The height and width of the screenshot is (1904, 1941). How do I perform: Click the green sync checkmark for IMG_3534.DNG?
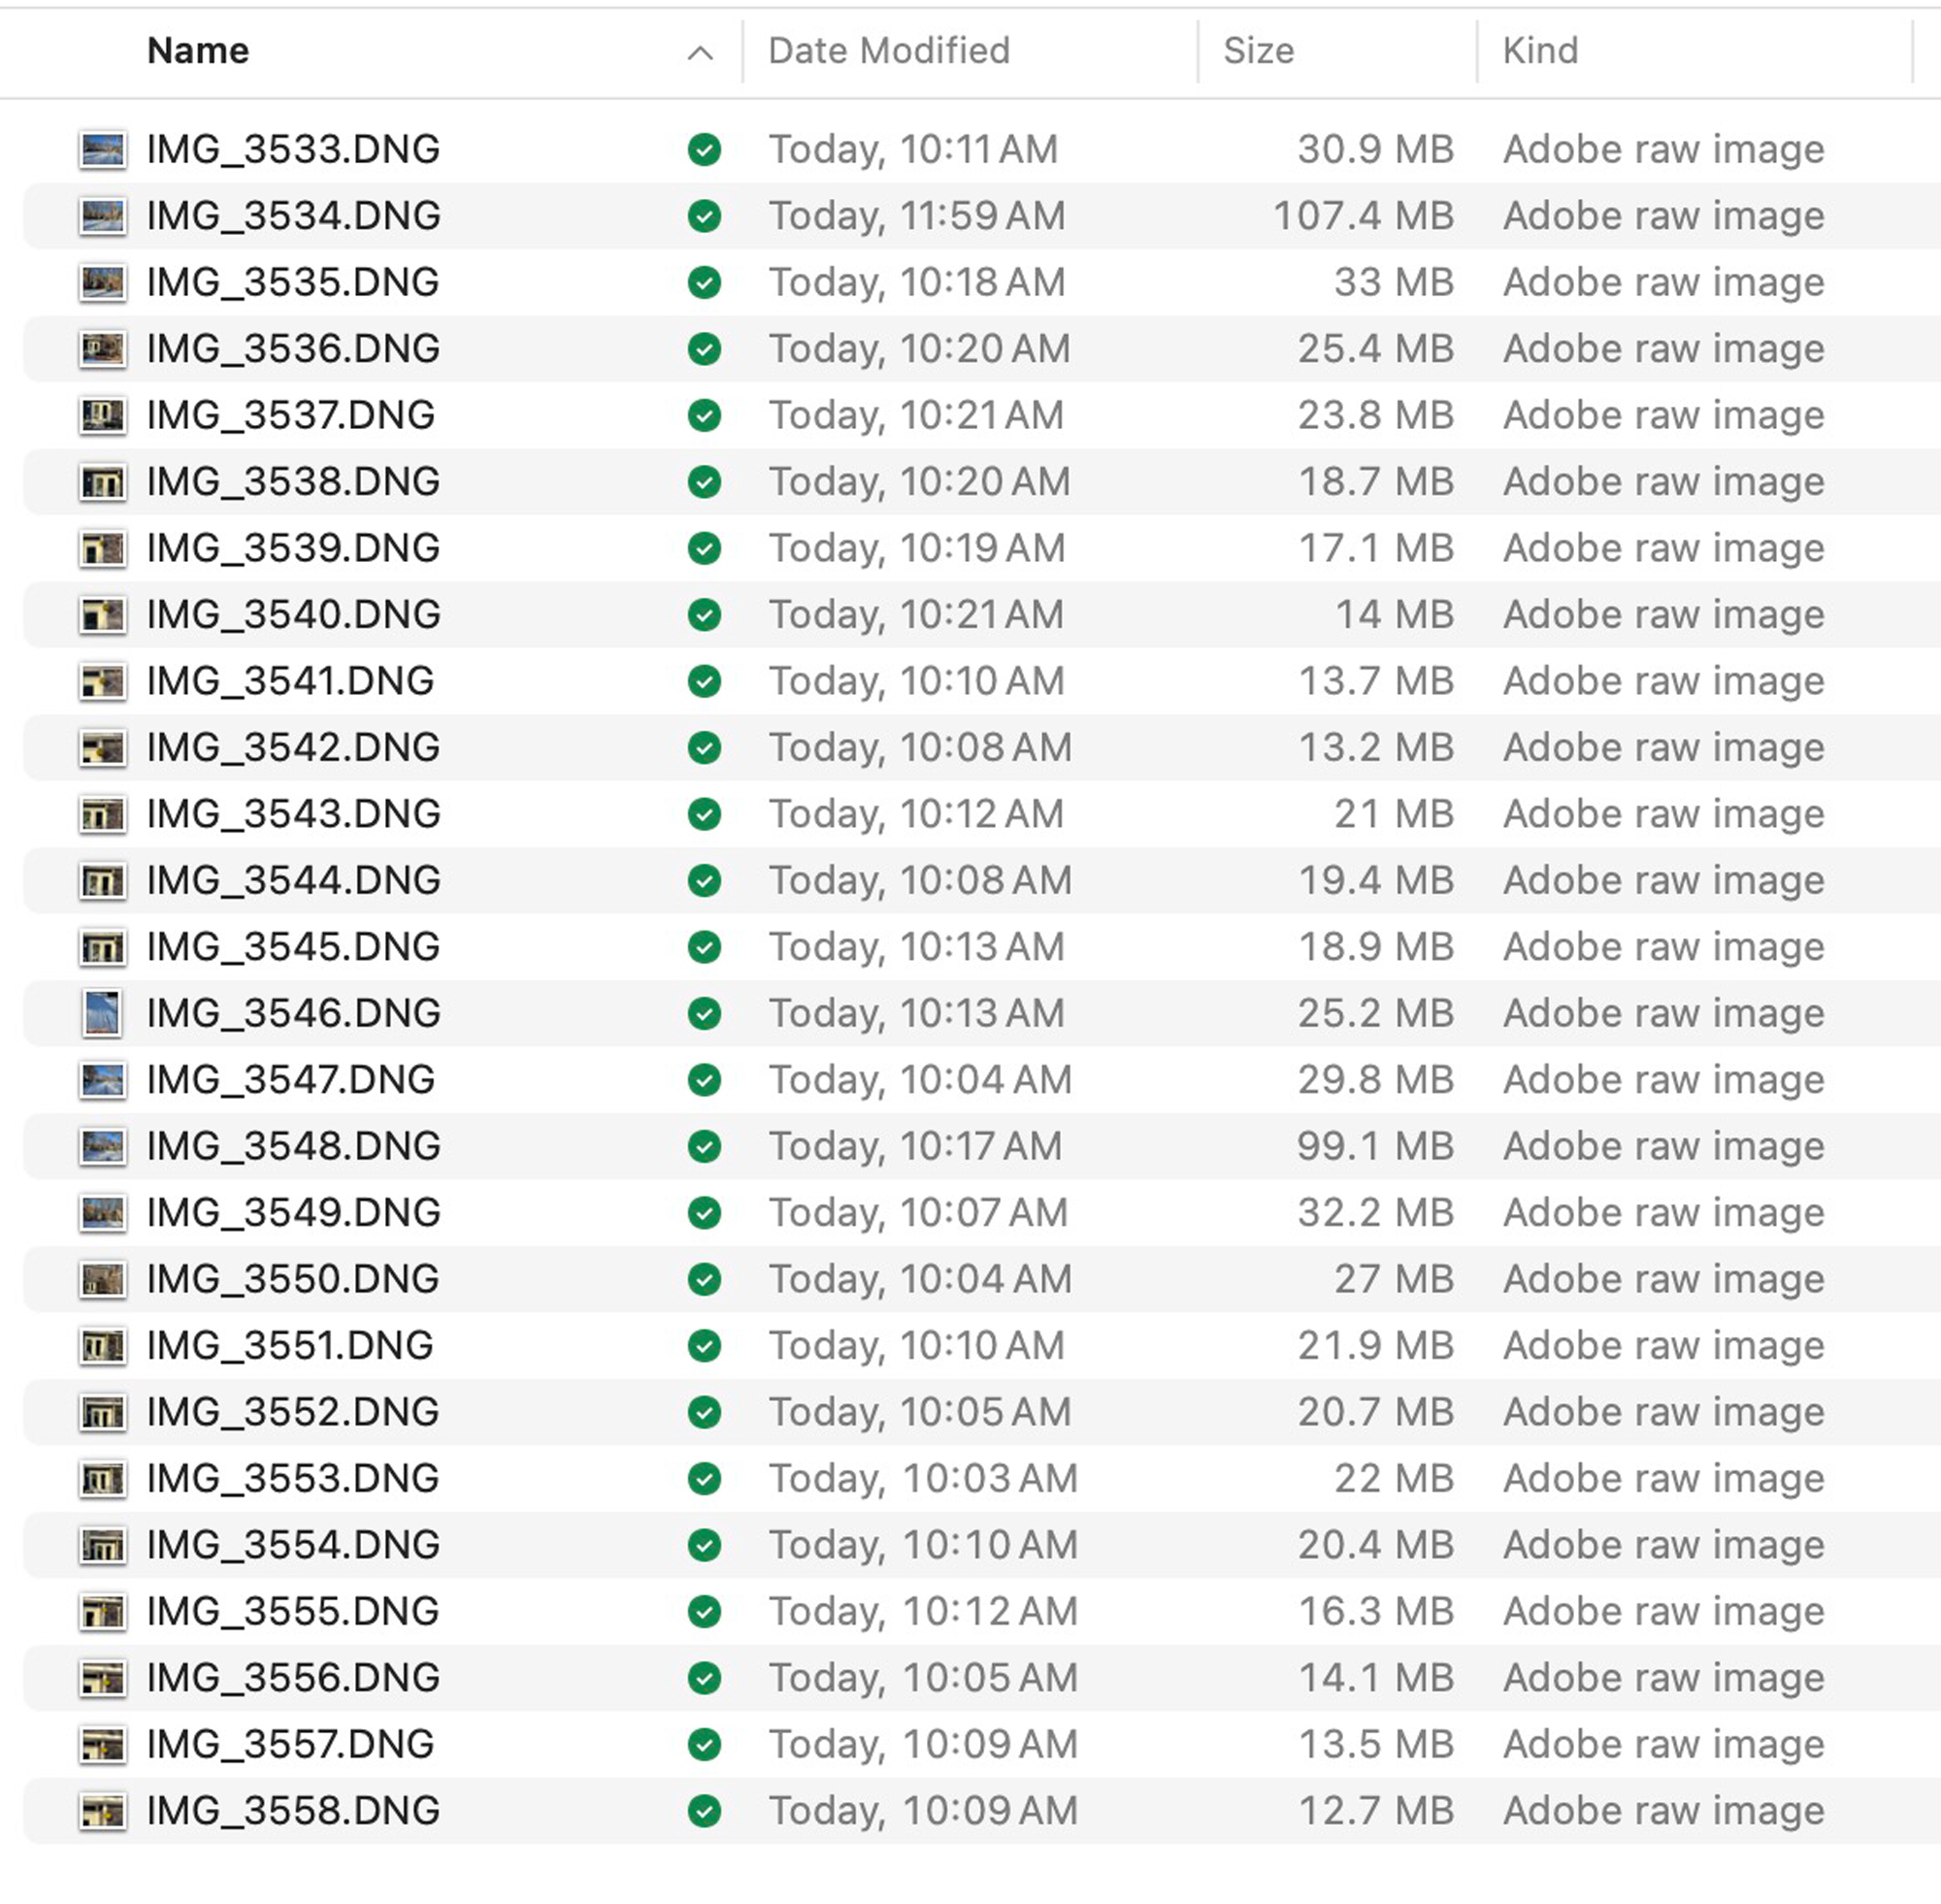coord(705,216)
